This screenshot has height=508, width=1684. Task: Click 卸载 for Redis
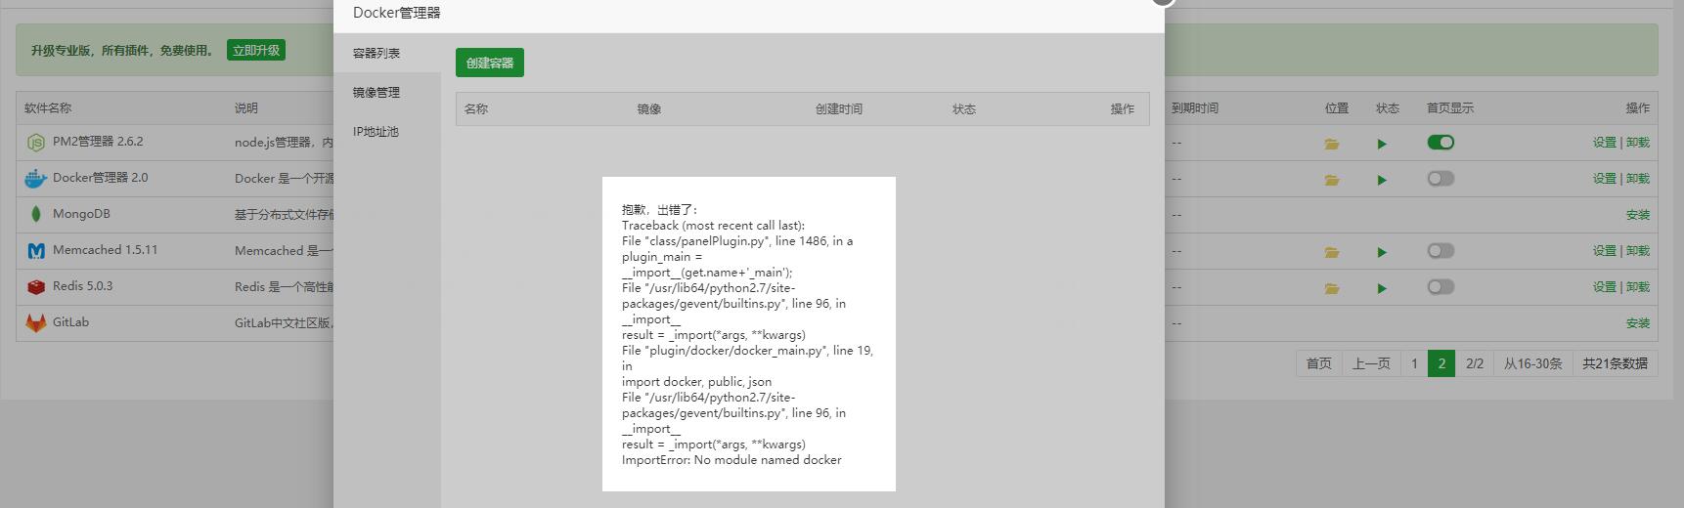click(1637, 287)
